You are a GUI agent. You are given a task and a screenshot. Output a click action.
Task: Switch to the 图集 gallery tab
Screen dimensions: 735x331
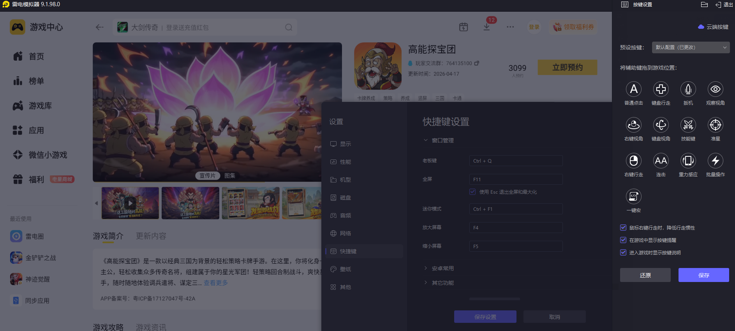coord(230,176)
